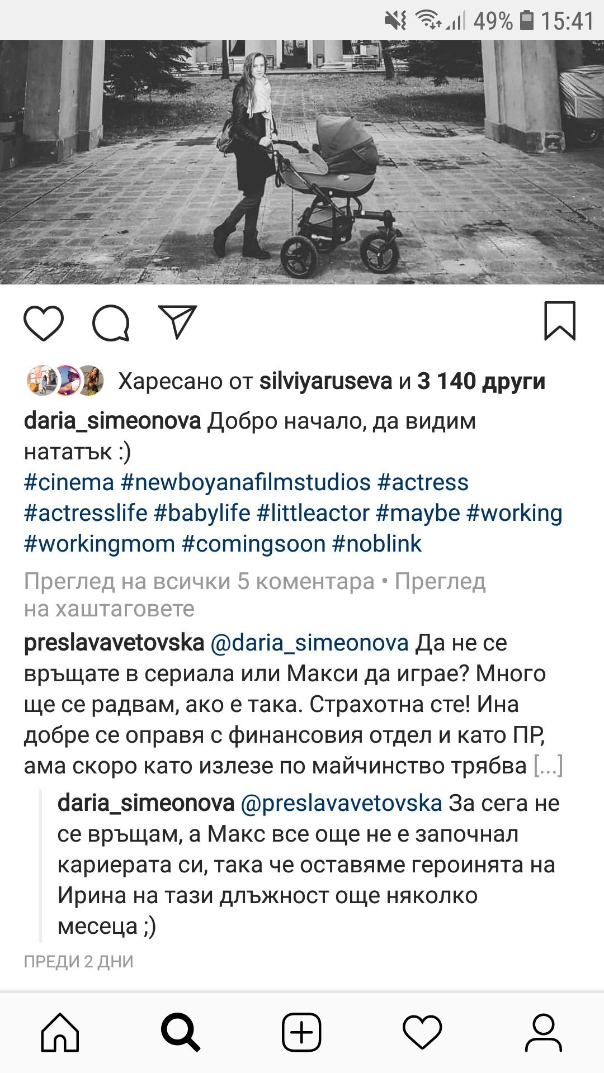Open silviyaruseva's profile from likes
Screen dimensions: 604x1073
click(x=326, y=381)
